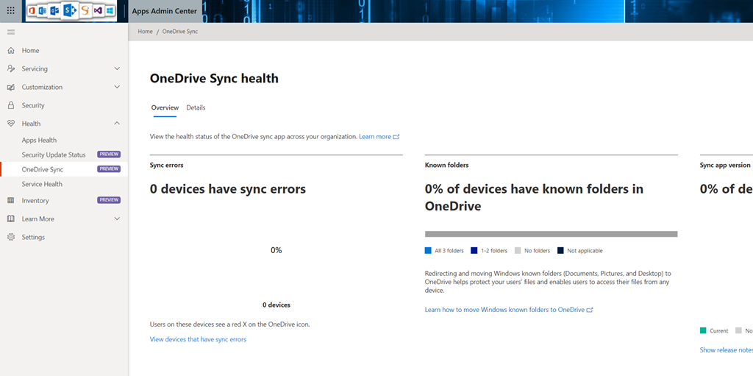Click the Home icon in sidebar
The width and height of the screenshot is (753, 376).
click(11, 51)
